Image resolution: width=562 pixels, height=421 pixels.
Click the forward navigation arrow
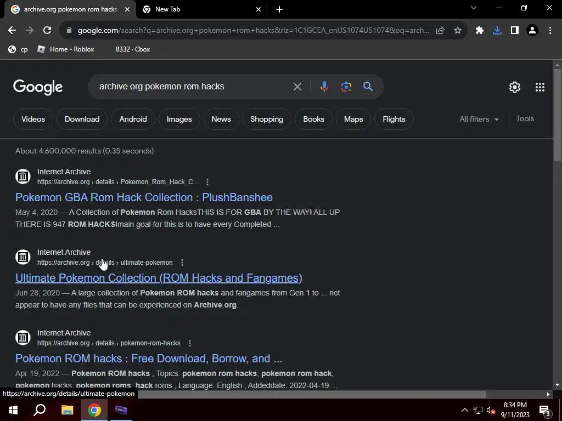click(x=30, y=31)
